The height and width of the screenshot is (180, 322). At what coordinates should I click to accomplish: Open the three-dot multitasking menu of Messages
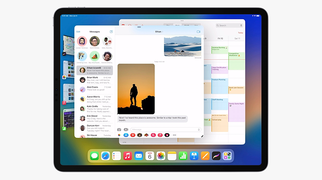click(x=139, y=27)
